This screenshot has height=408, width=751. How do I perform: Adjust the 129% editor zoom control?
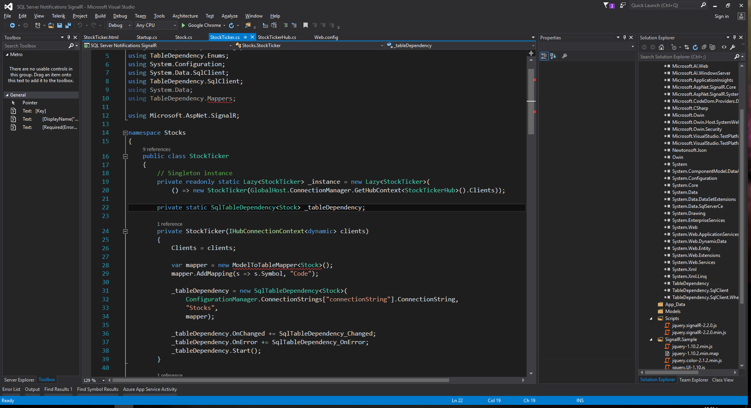point(93,380)
